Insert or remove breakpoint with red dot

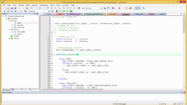120,8
